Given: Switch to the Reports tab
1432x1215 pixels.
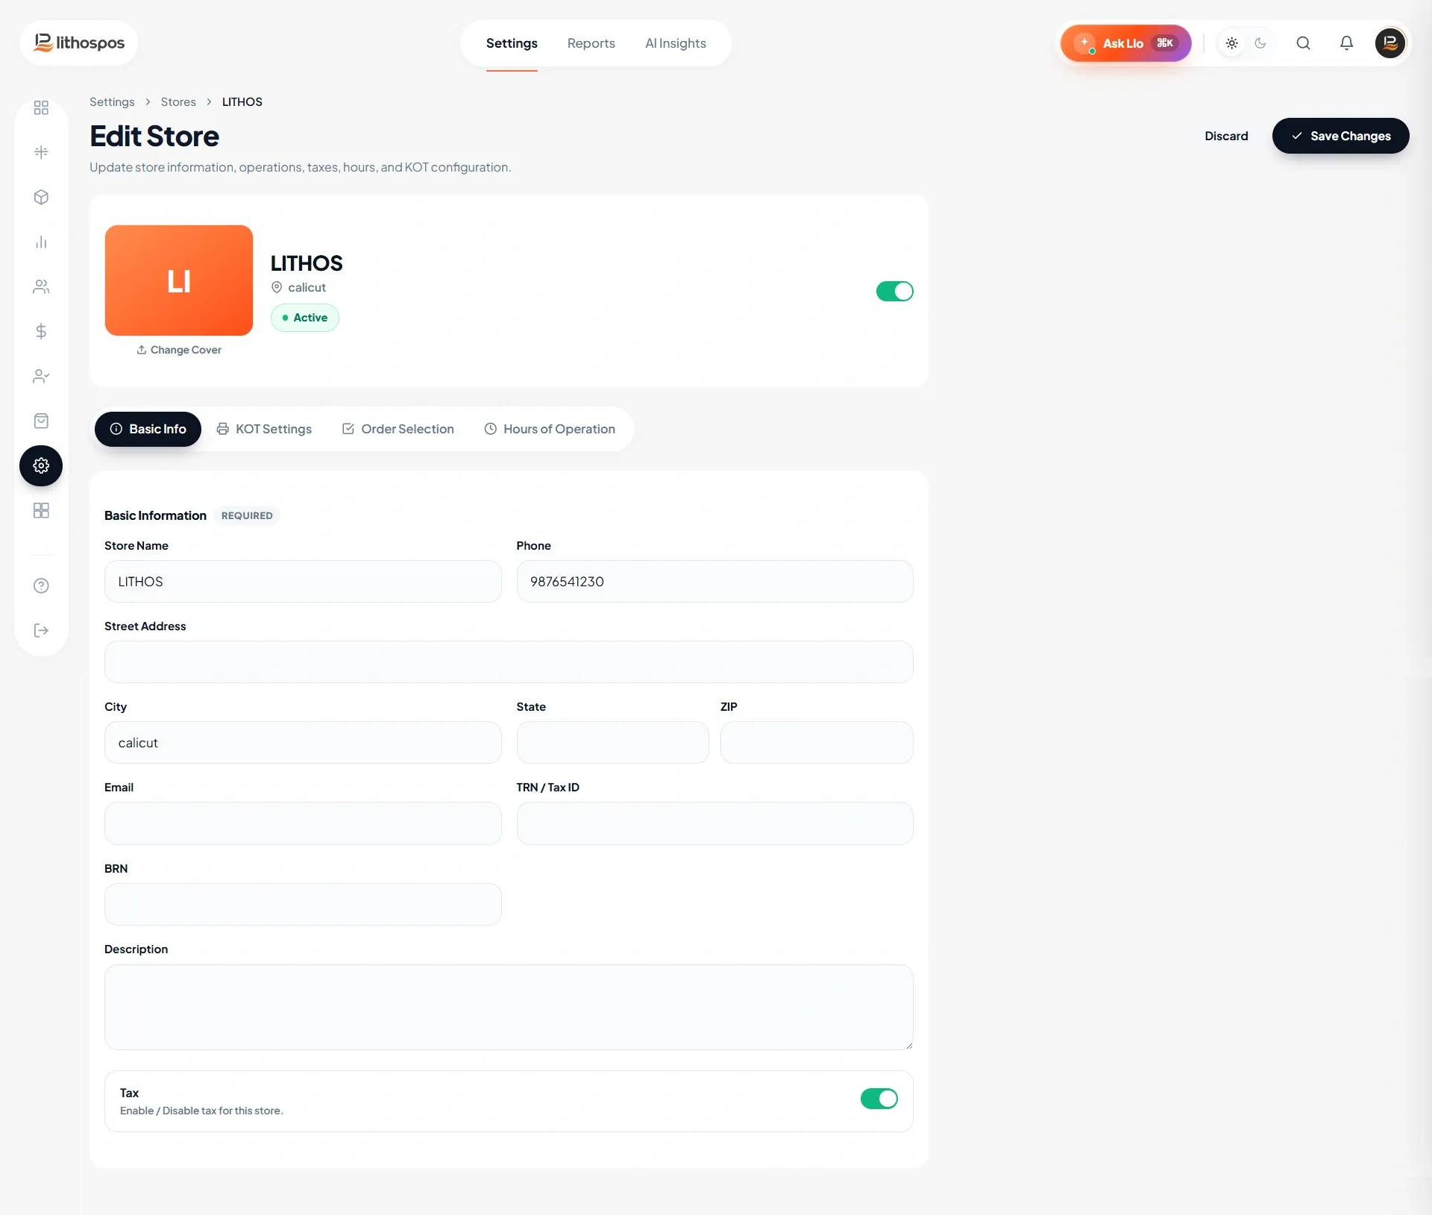Looking at the screenshot, I should coord(591,43).
